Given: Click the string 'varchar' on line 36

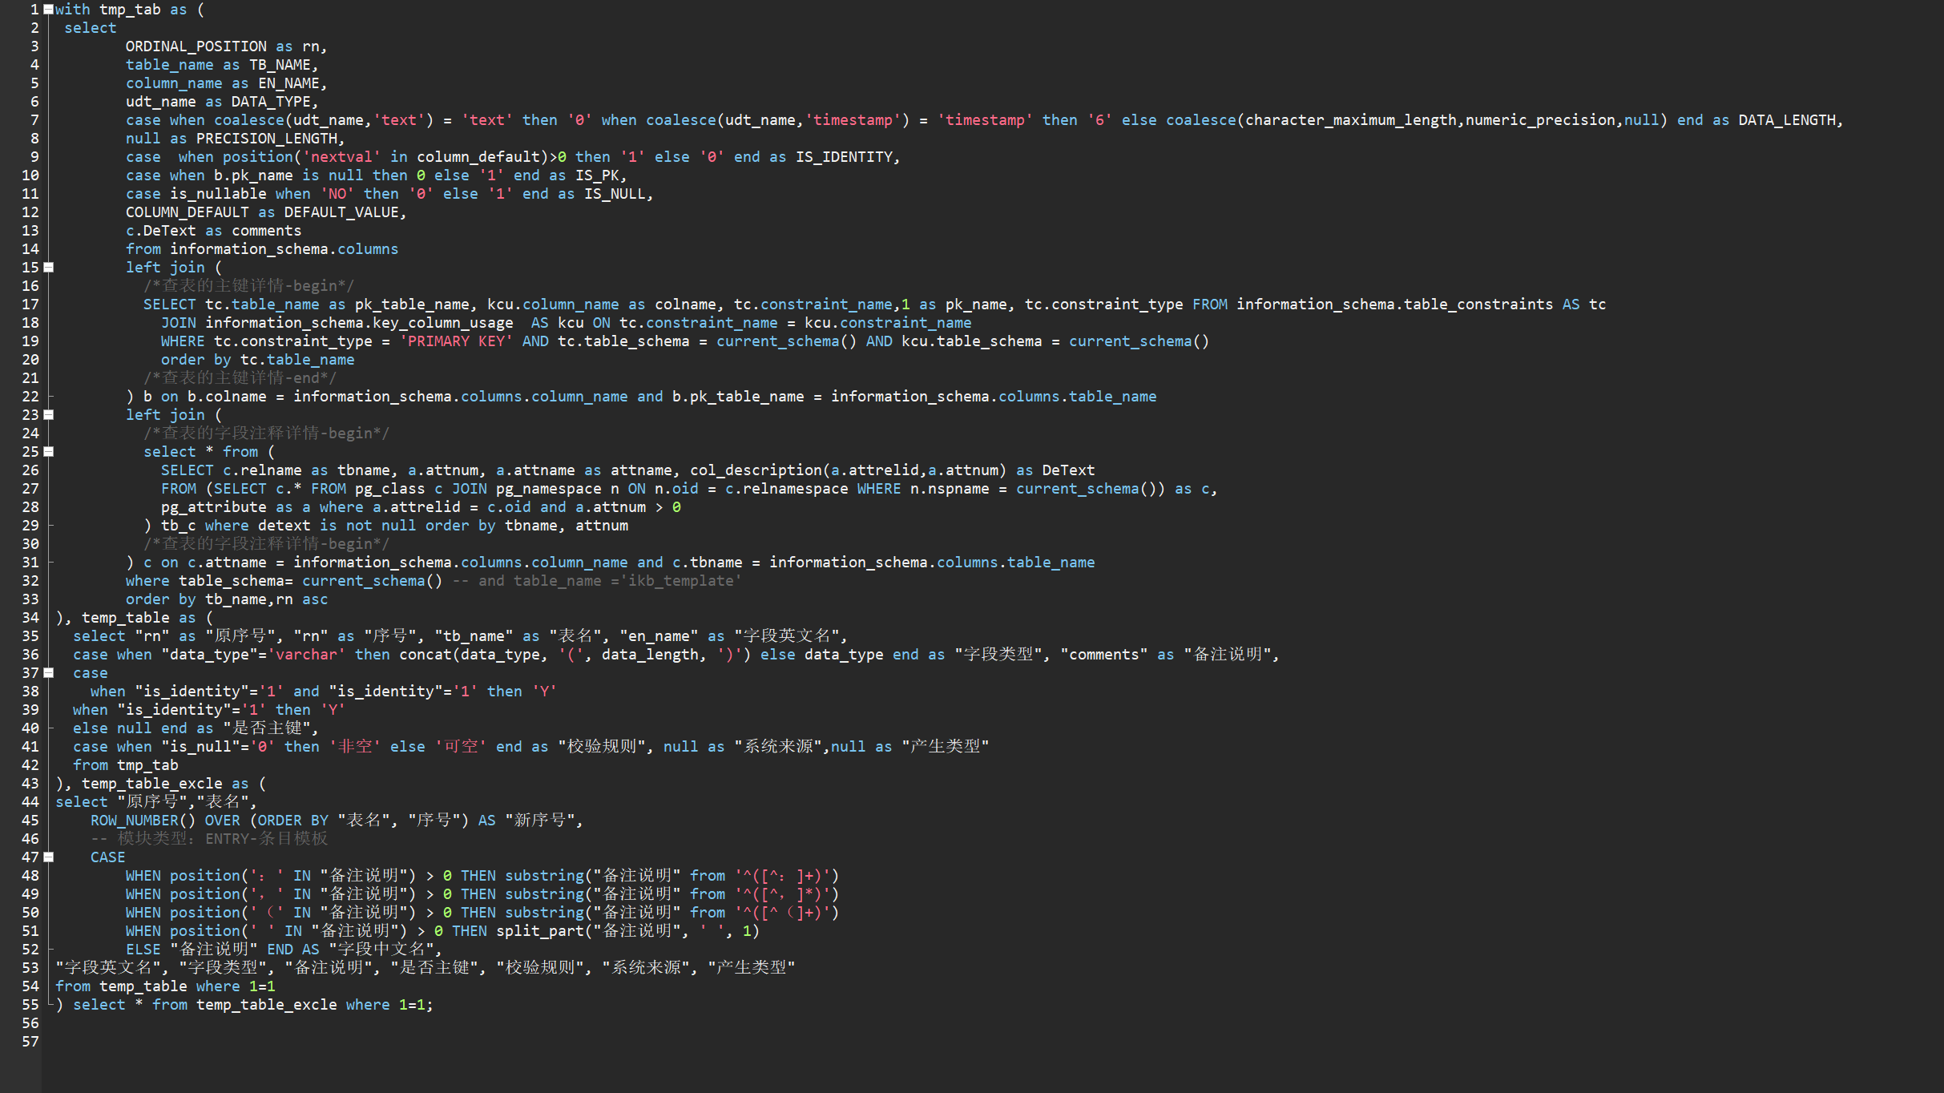Looking at the screenshot, I should pyautogui.click(x=306, y=655).
